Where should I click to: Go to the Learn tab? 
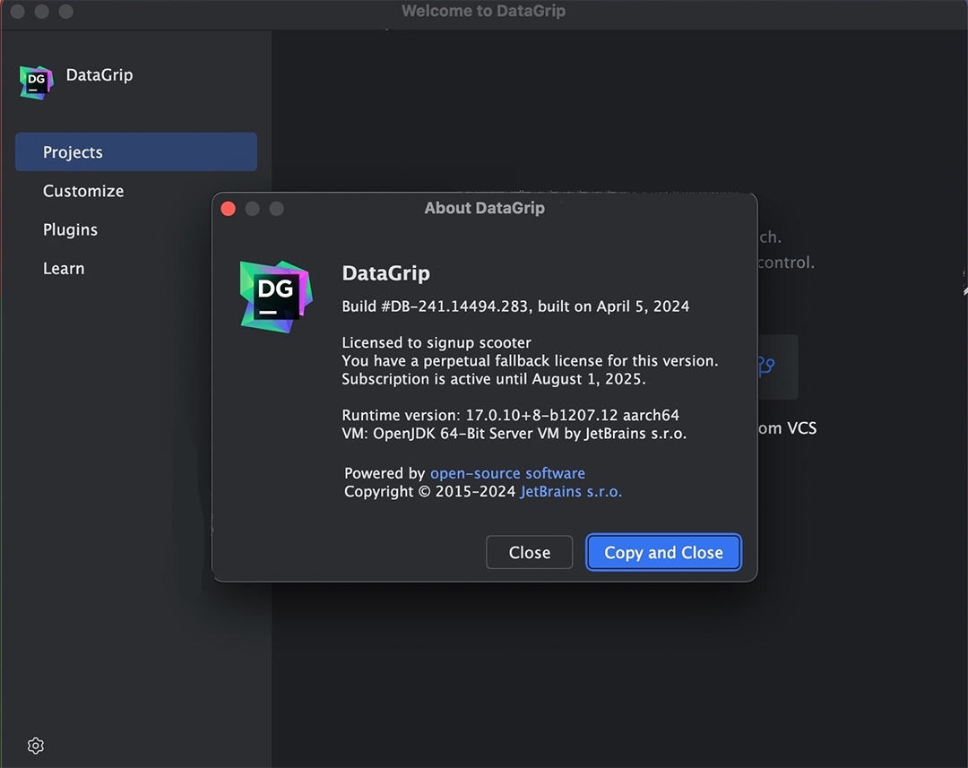tap(64, 269)
